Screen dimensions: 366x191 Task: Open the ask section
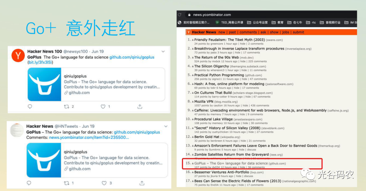(x=263, y=32)
